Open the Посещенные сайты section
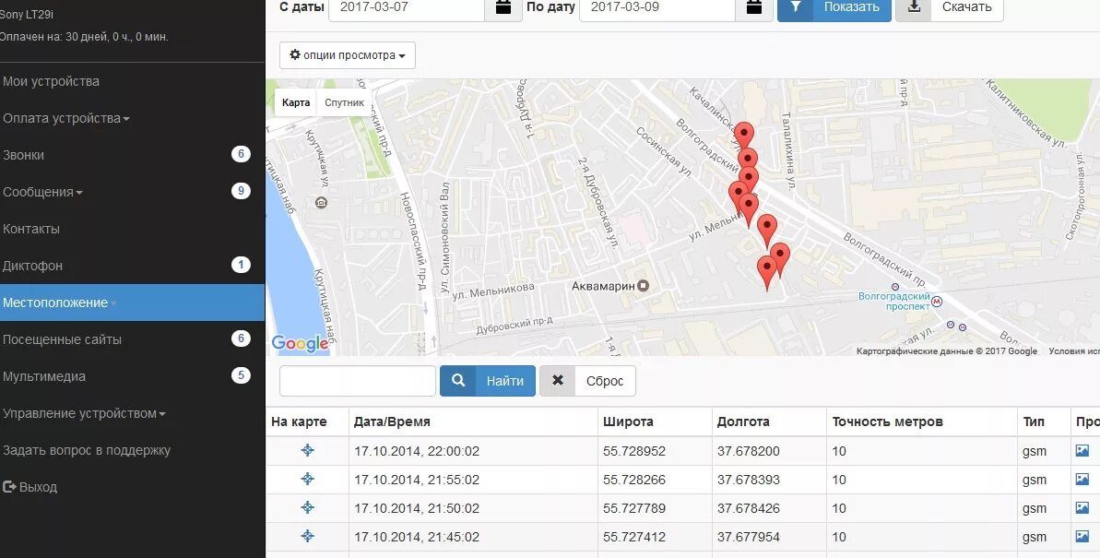Image resolution: width=1100 pixels, height=558 pixels. [62, 338]
